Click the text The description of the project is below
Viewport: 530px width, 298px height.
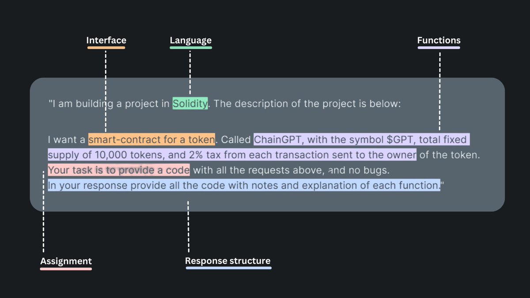click(x=307, y=104)
